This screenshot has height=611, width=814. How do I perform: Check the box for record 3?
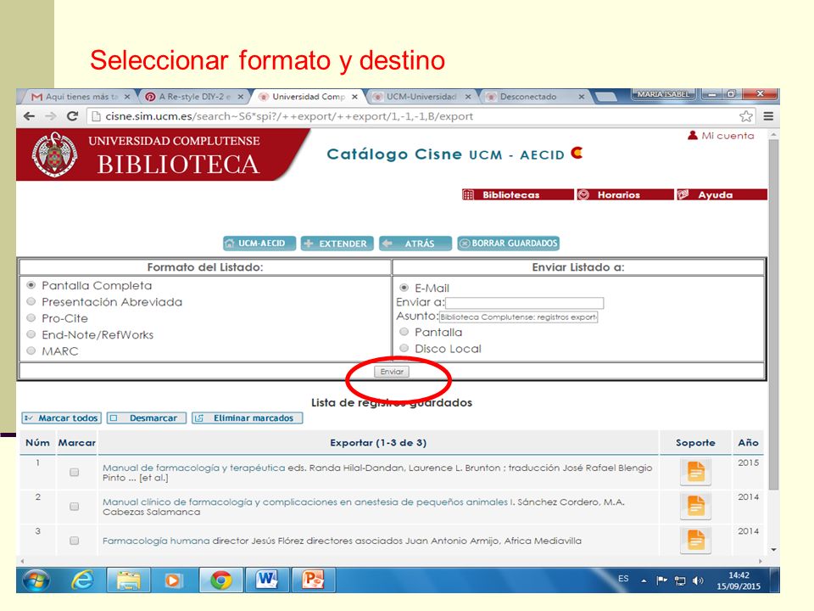click(75, 541)
